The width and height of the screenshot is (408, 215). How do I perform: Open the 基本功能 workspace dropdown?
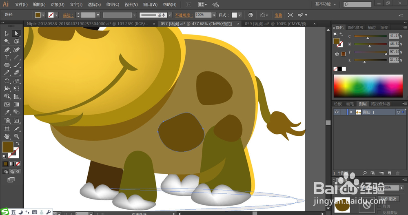[325, 4]
